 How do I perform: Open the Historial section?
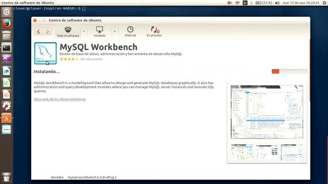130,32
